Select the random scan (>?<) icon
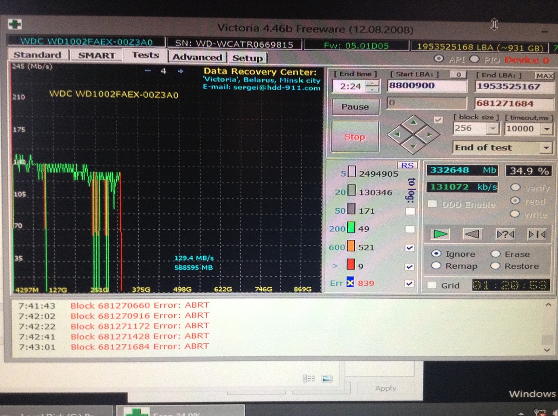Screen dimensions: 558x416 (505, 234)
